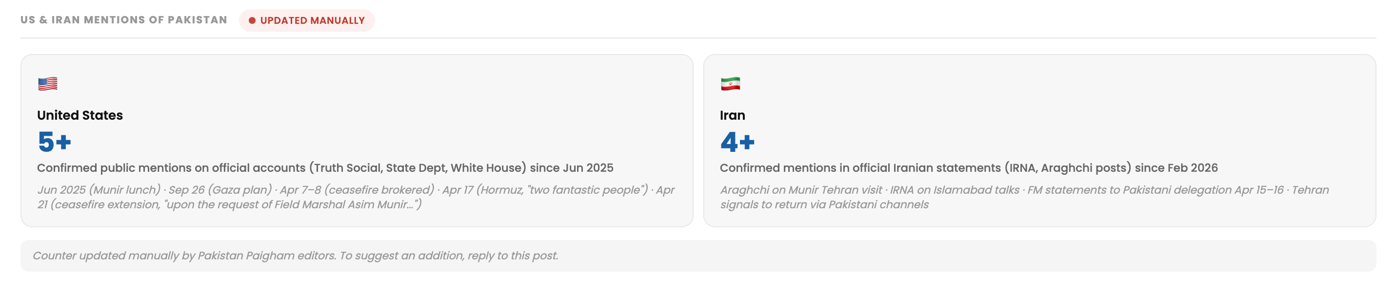
Task: Open the Iran mentions card
Action: (x=1039, y=141)
